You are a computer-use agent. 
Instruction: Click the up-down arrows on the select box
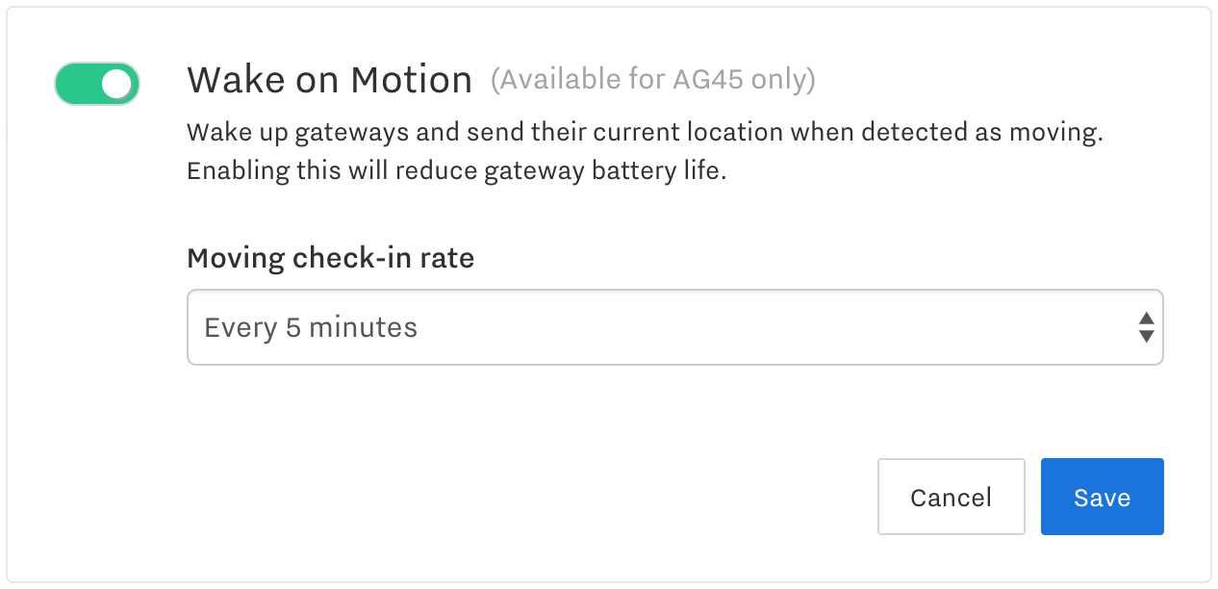point(1146,327)
